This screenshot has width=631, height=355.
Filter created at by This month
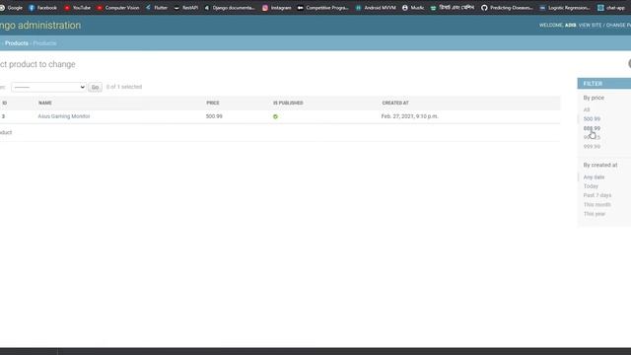pyautogui.click(x=597, y=204)
